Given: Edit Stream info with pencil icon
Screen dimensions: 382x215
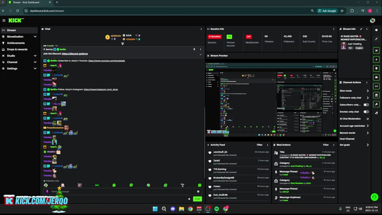Looking at the screenshot, I should (x=361, y=29).
